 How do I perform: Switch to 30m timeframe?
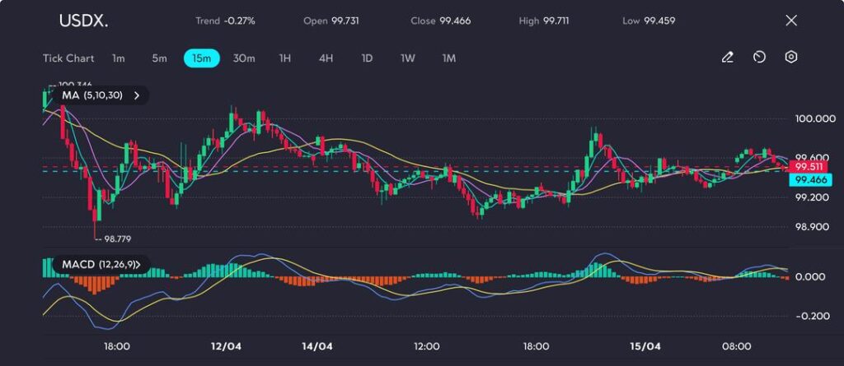tap(244, 58)
